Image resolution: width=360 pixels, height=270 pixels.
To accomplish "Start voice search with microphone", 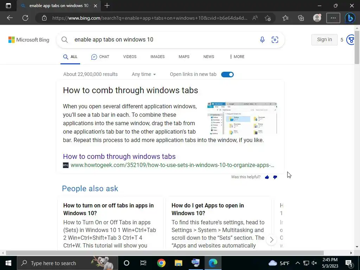I will tap(262, 40).
